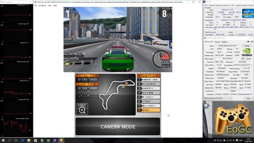Toggle the PhysX checkbox
The height and width of the screenshot is (143, 254).
coord(231,94)
